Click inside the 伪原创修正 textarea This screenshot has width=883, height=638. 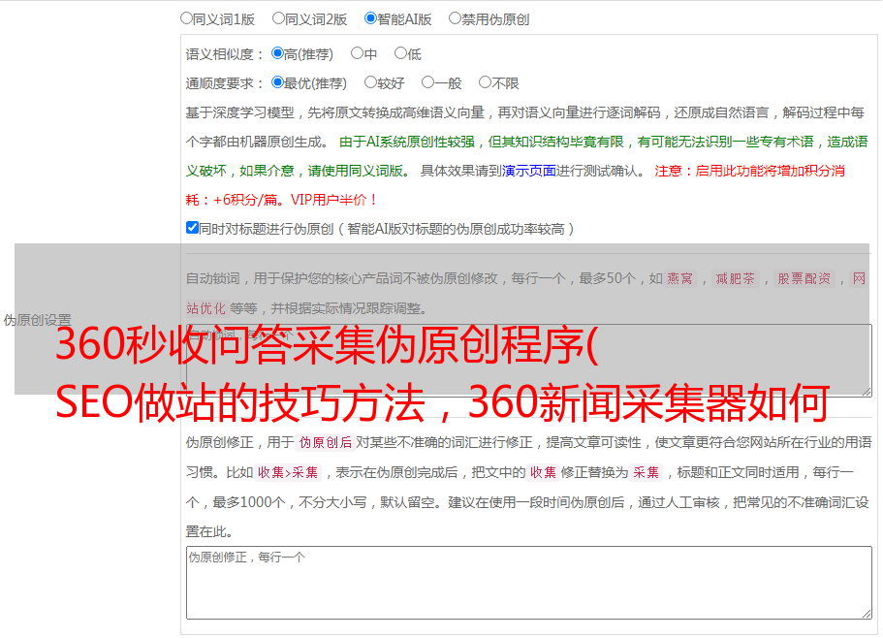529,583
